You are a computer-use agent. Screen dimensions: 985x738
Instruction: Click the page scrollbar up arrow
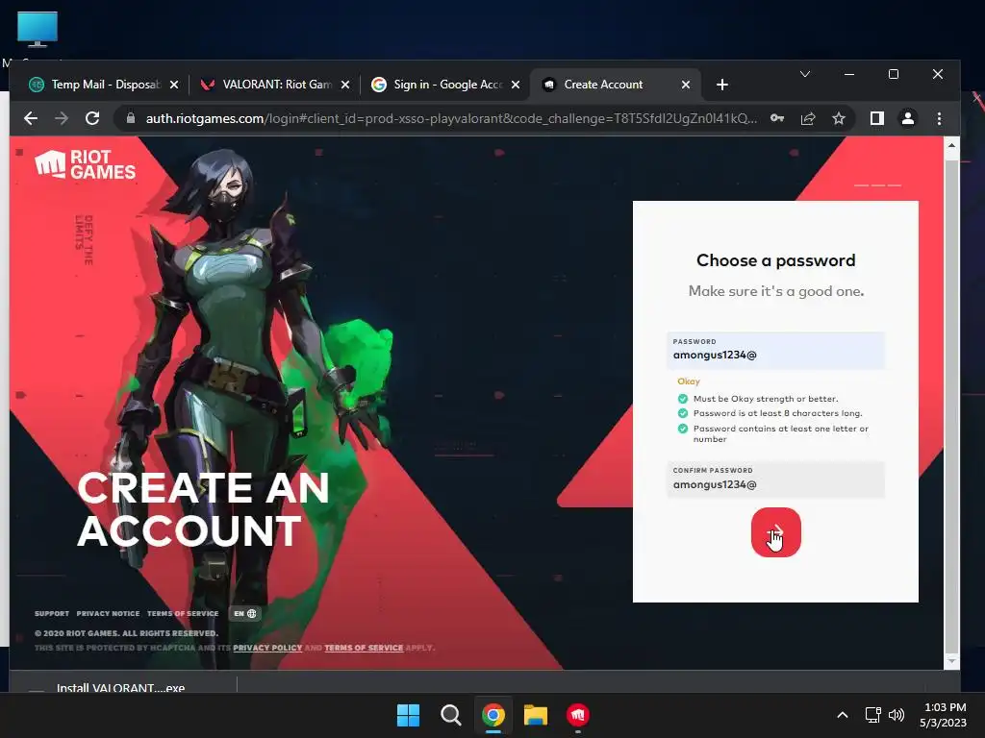pyautogui.click(x=951, y=145)
